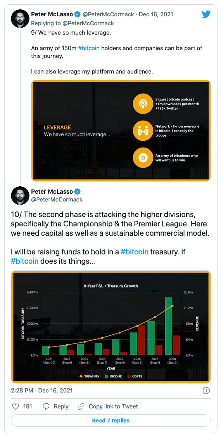Click the reply speech bubble icon
This screenshot has height=438, width=221.
(47, 406)
